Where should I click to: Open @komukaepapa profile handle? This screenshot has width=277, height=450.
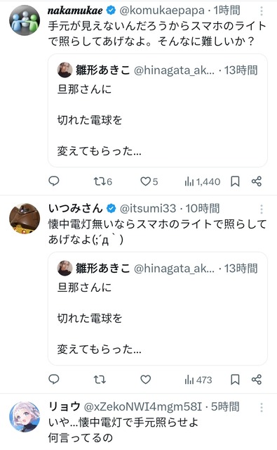pyautogui.click(x=162, y=11)
